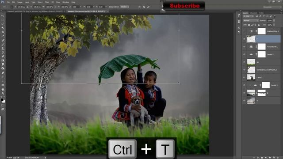Click the Lock All padlock icon
Image resolution: width=283 pixels, height=159 pixels.
[x=259, y=25]
